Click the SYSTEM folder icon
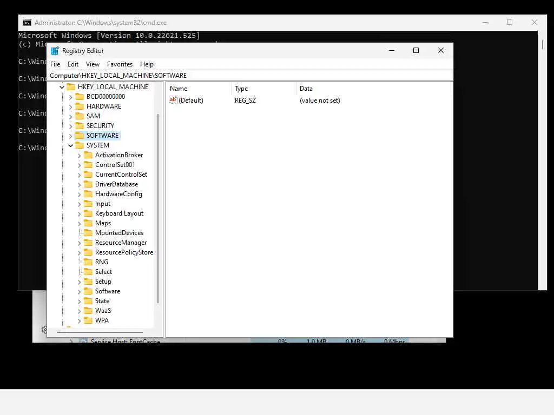The image size is (554, 415). 80,145
